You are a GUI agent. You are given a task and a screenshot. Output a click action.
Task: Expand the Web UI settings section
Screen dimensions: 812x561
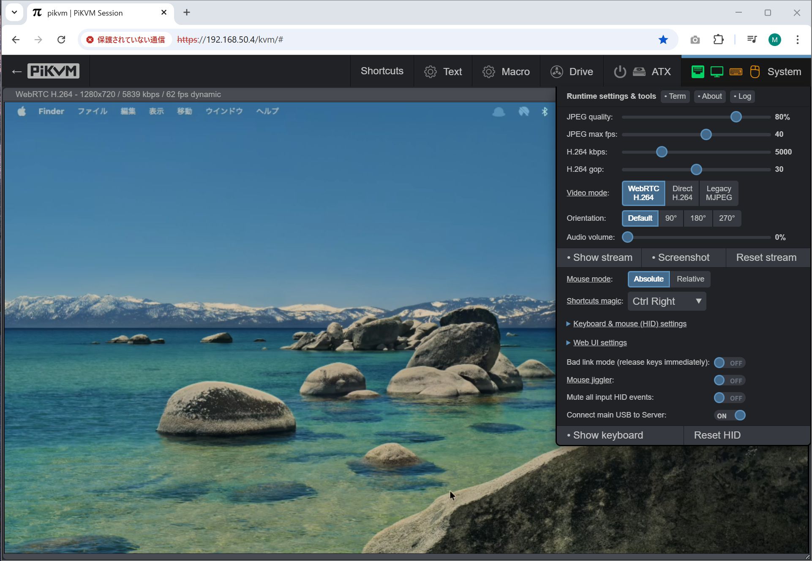pyautogui.click(x=599, y=343)
